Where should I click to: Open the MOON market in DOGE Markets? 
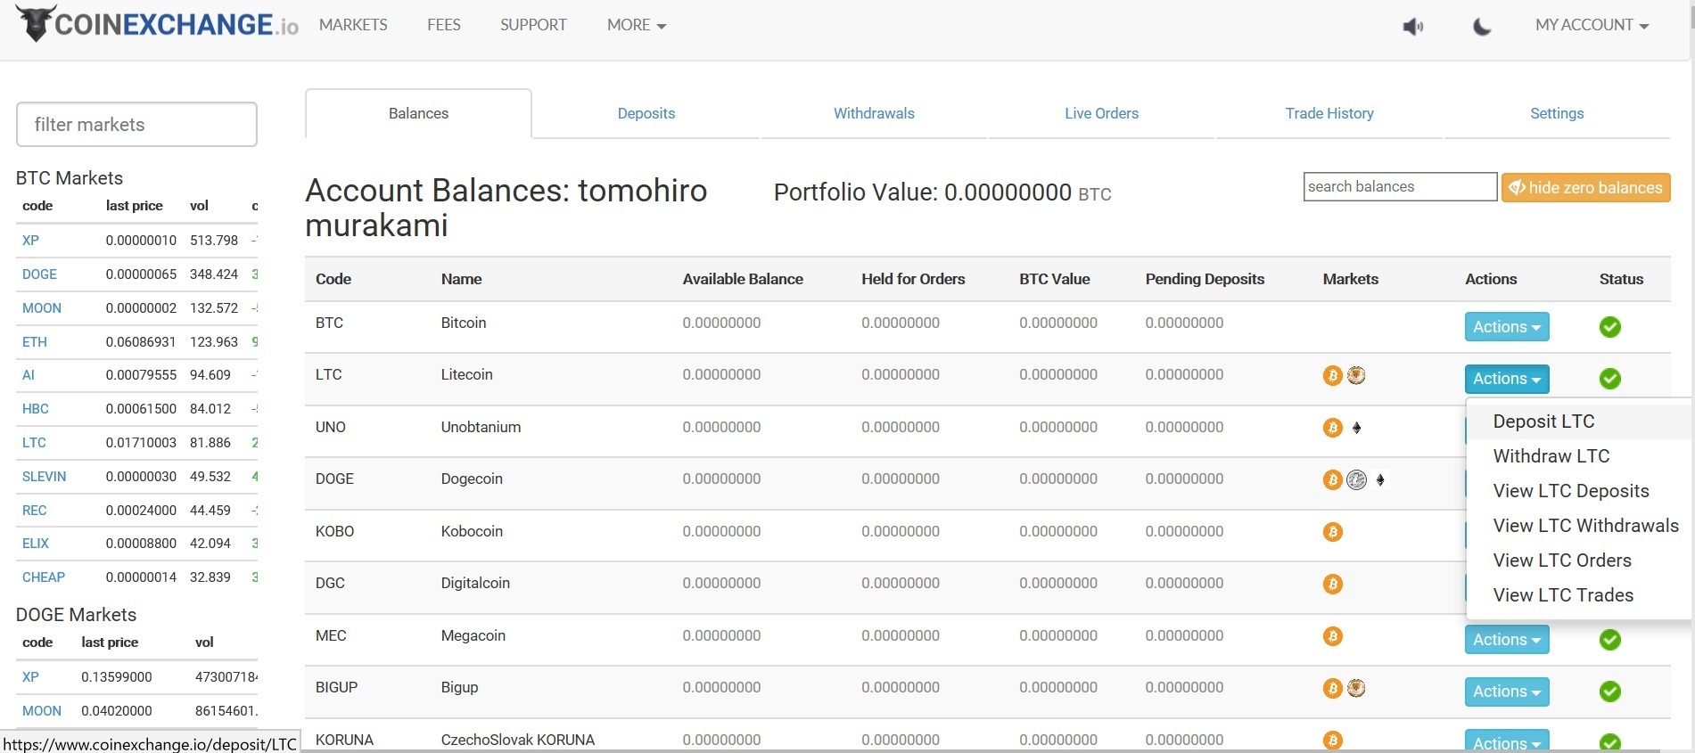(x=42, y=711)
